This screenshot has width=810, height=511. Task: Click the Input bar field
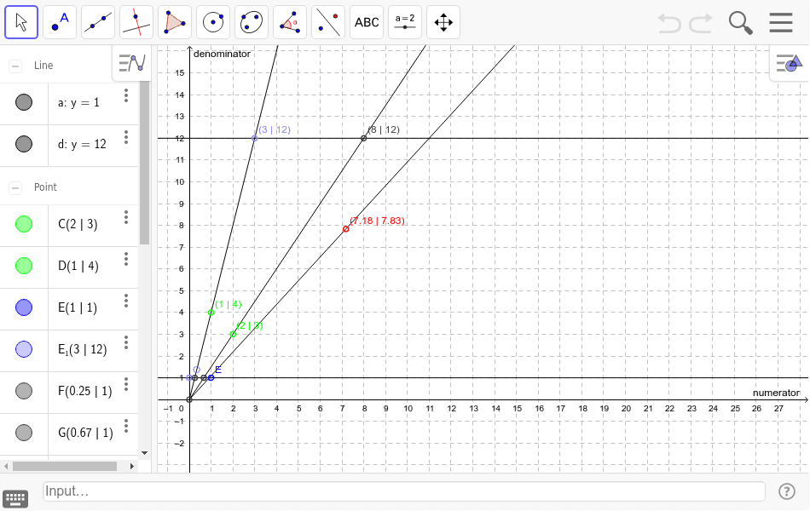click(403, 491)
